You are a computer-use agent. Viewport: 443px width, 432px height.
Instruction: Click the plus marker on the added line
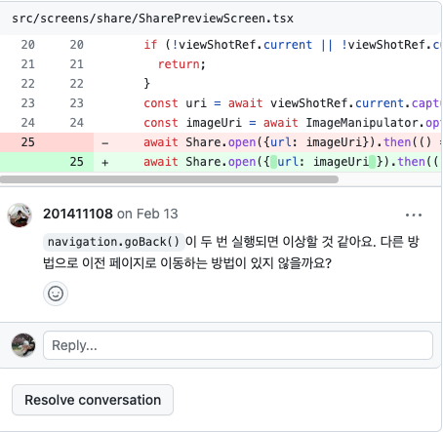(104, 162)
